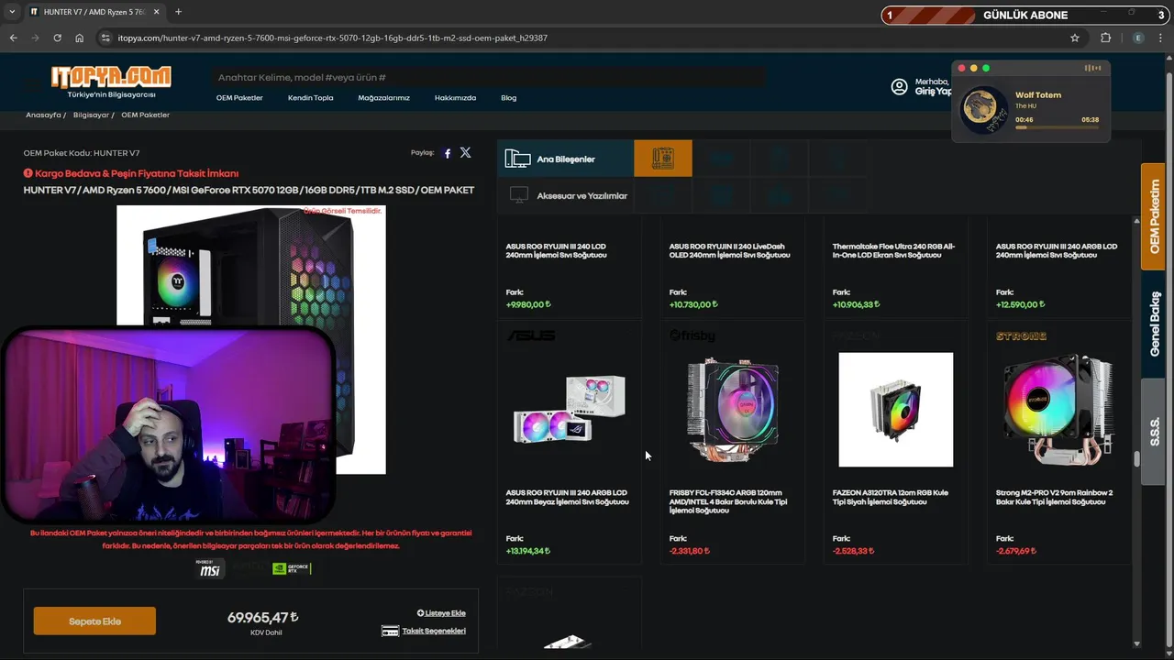Select Strong M2-PRO V2 Rainbow cooler image
Viewport: 1174px width, 660px height.
coord(1058,410)
